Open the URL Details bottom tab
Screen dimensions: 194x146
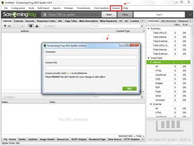[x=10, y=139]
